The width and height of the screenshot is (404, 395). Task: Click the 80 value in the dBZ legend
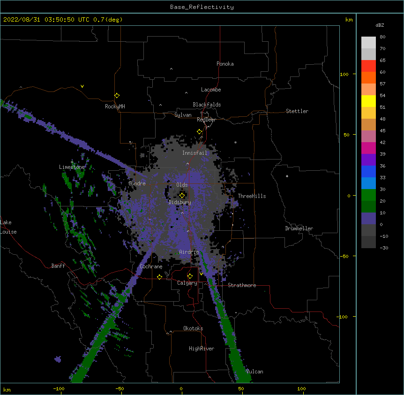[x=382, y=37]
